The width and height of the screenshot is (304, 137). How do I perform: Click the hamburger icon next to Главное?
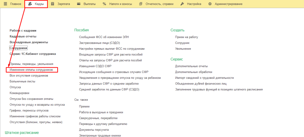5,4
